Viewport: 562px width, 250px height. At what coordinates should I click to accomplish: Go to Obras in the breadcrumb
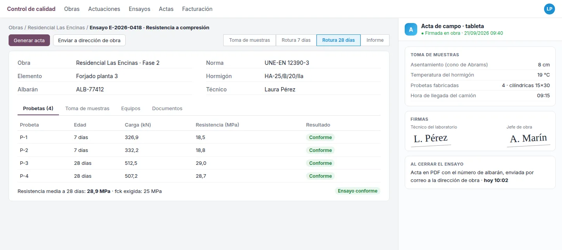pyautogui.click(x=16, y=28)
